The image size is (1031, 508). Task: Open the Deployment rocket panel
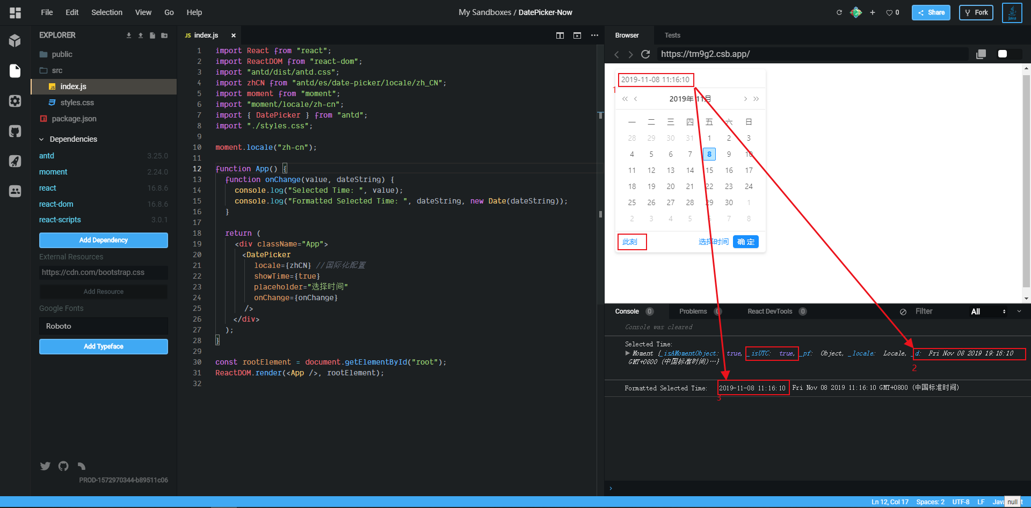click(x=15, y=161)
